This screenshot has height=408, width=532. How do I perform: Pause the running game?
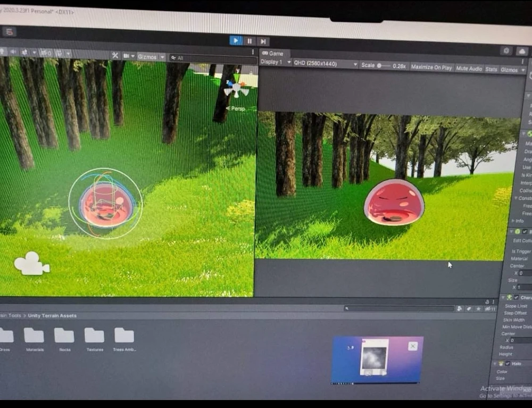[250, 41]
